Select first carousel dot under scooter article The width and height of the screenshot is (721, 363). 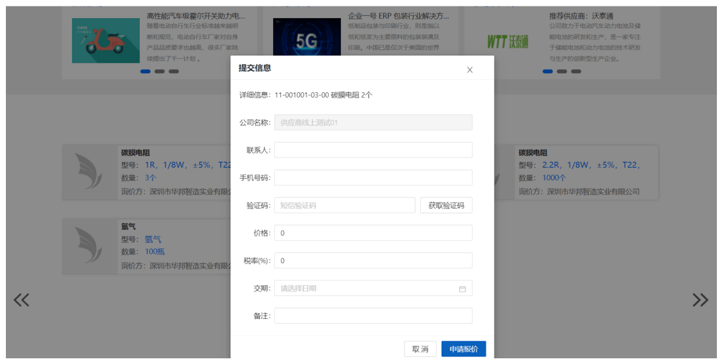145,72
